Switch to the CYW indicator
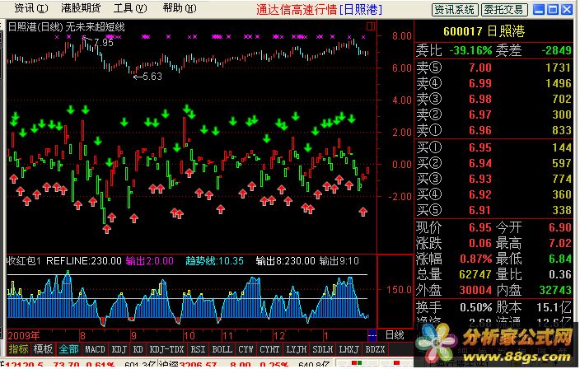 click(246, 349)
